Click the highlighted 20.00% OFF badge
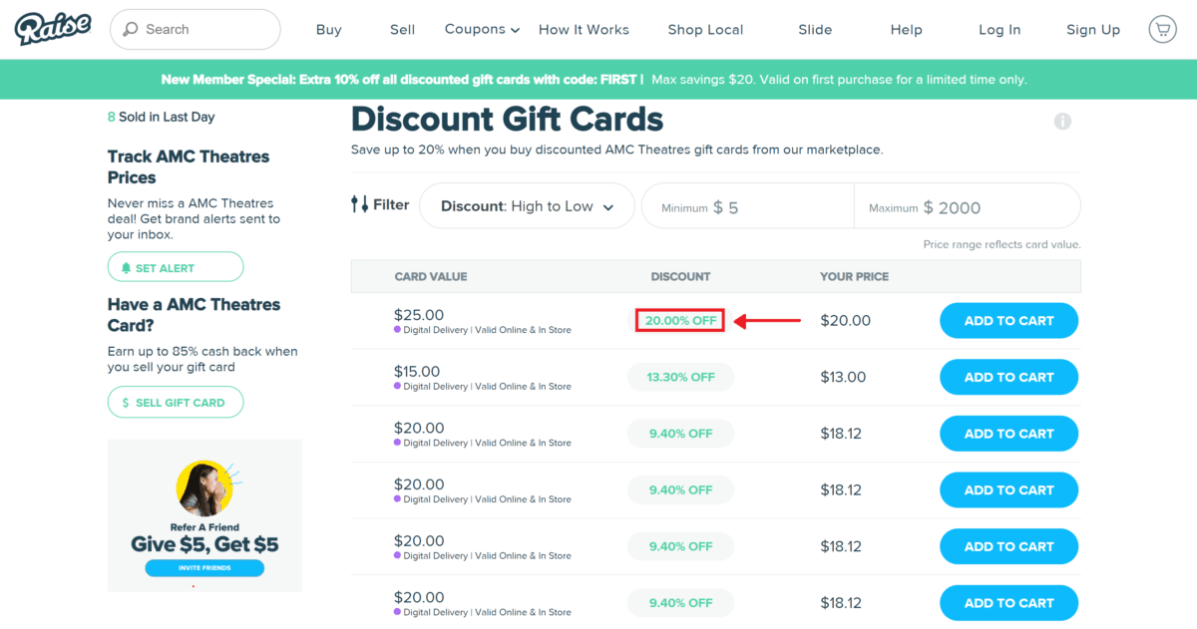 pos(680,320)
